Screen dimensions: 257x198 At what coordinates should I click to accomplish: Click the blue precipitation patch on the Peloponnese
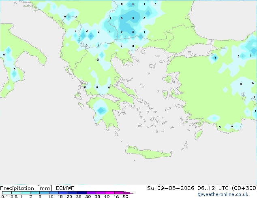pos(101,110)
